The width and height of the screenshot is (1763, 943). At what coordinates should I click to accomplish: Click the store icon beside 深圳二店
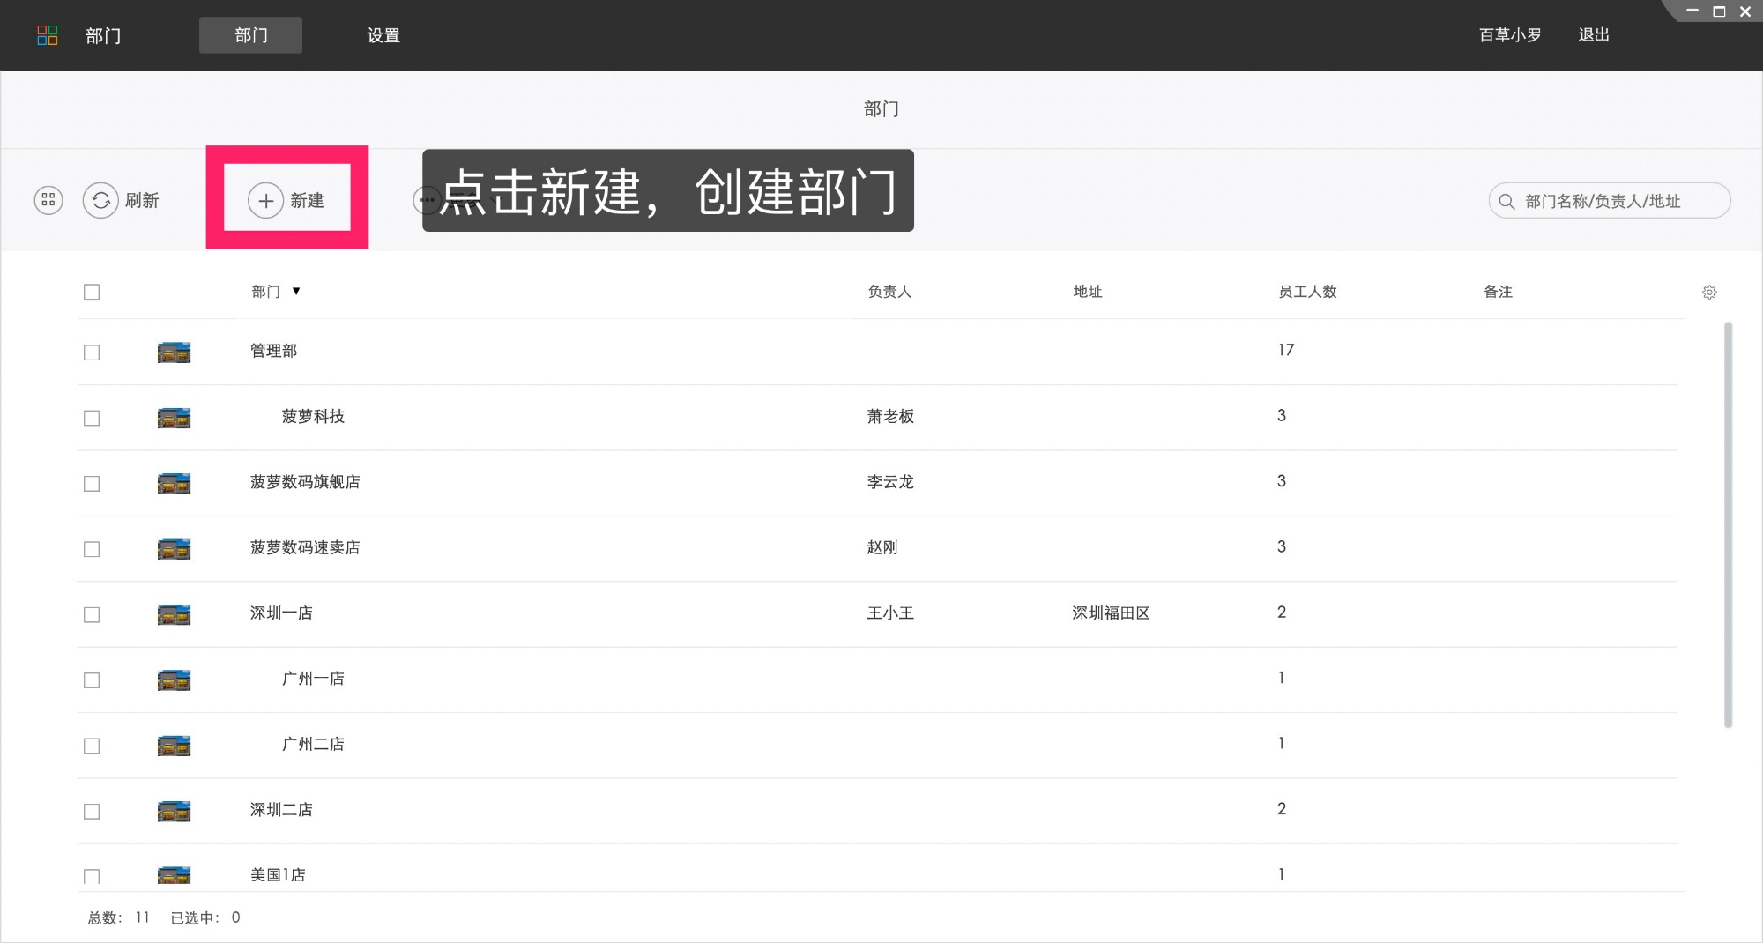click(x=174, y=811)
